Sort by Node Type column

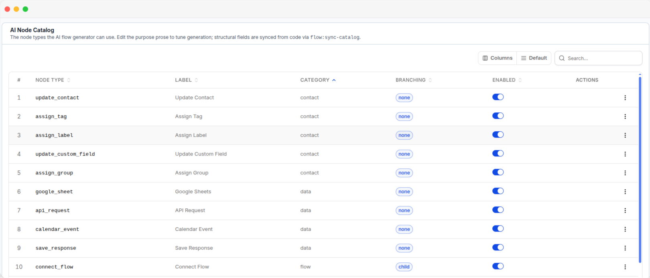pos(53,80)
